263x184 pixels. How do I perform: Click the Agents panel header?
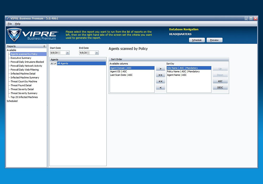tap(78, 59)
